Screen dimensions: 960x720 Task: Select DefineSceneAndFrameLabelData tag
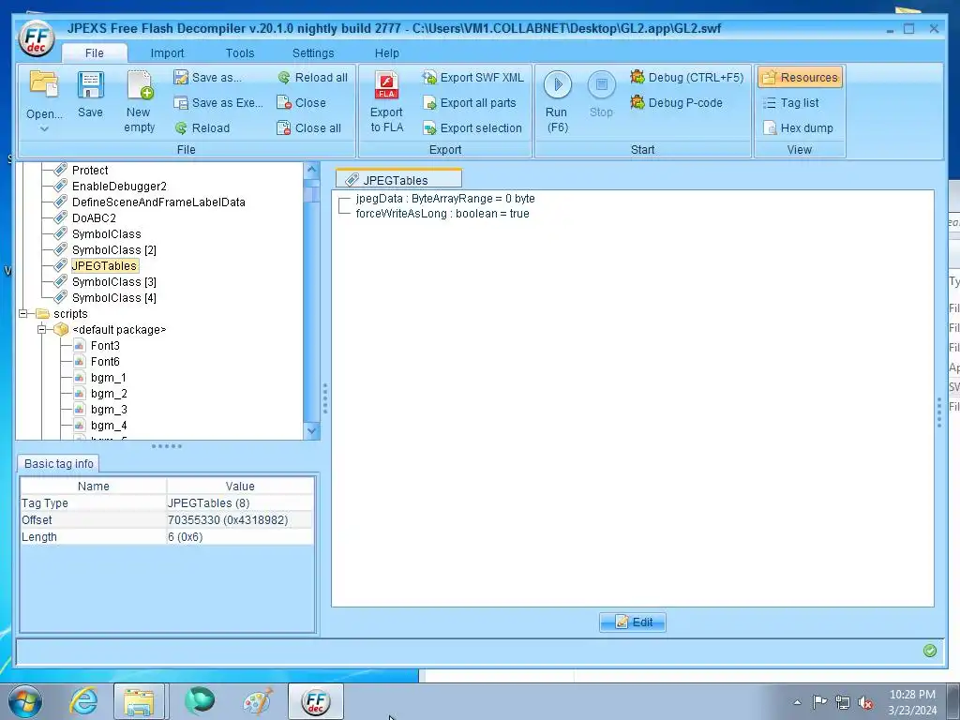coord(158,202)
